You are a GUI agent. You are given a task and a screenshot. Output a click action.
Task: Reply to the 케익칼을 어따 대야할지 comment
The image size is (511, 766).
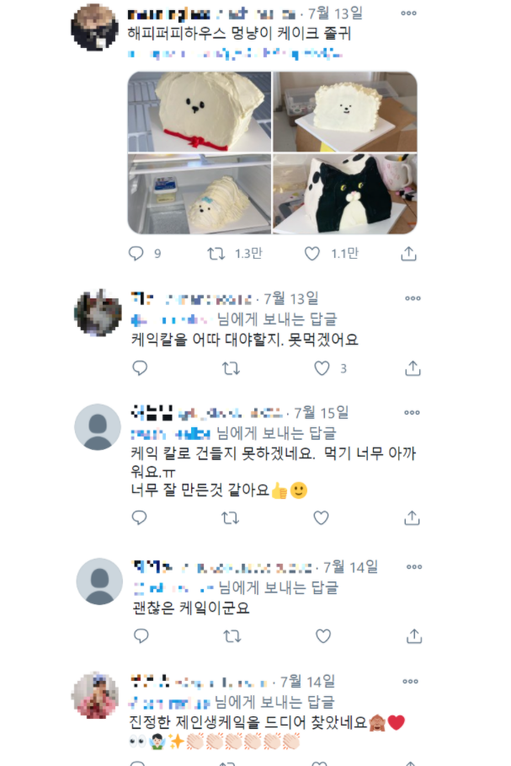pyautogui.click(x=140, y=368)
